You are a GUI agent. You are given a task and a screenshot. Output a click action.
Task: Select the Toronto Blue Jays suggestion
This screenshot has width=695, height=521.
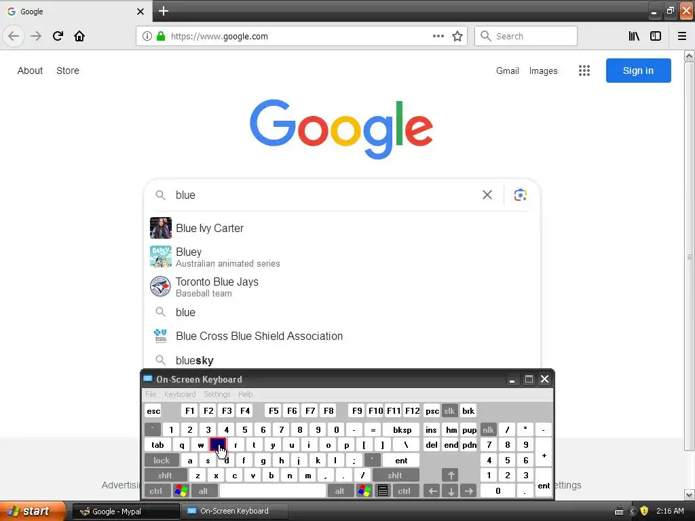click(341, 287)
